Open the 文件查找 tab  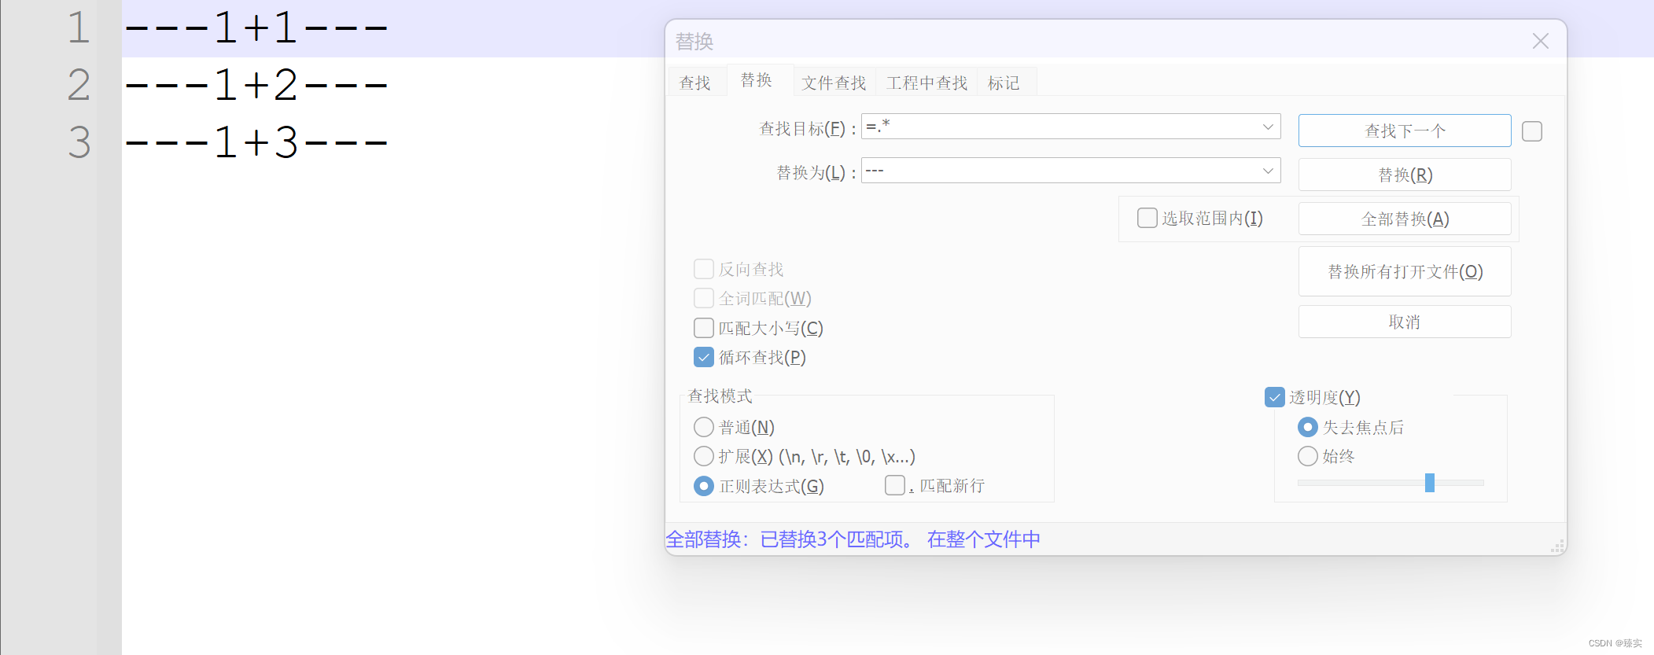(x=834, y=83)
